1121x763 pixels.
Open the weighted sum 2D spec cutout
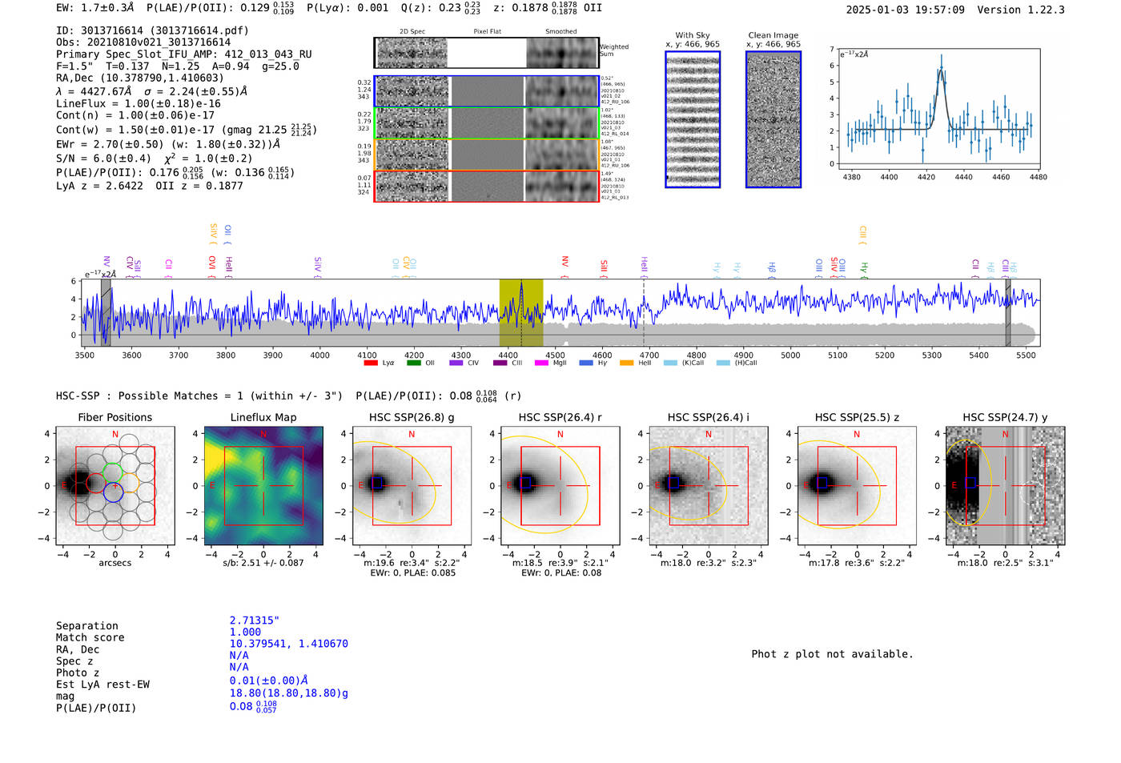pos(412,53)
